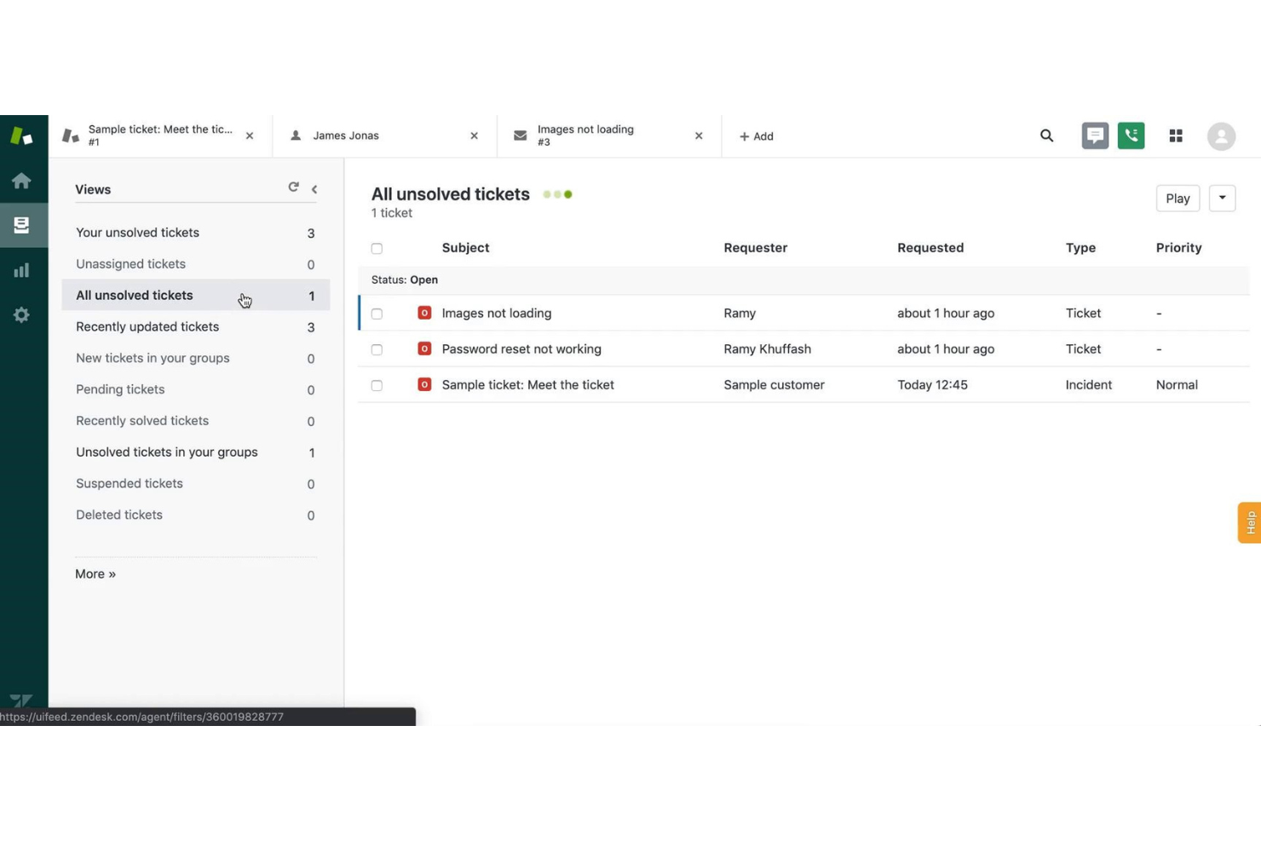Viewport: 1261px width, 841px height.
Task: Refresh the Views list
Action: [293, 187]
